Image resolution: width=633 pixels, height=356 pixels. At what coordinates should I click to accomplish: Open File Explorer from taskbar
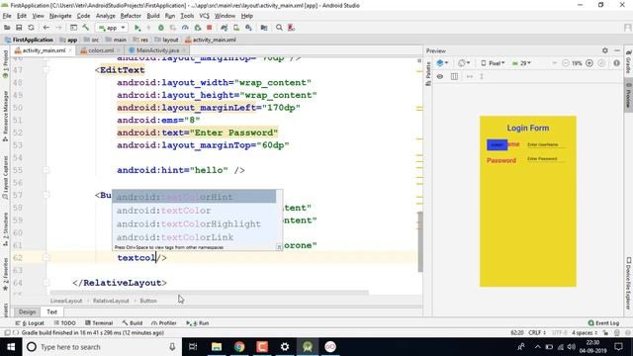(x=217, y=347)
